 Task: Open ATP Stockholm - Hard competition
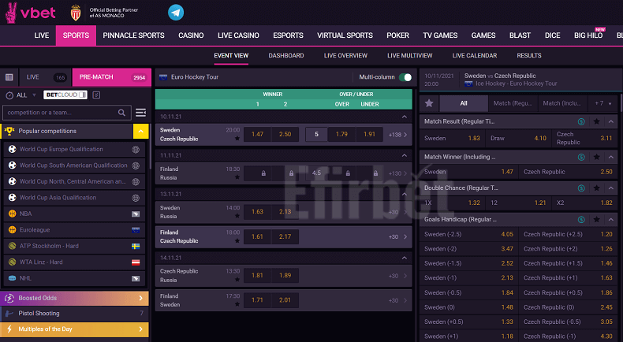(x=74, y=246)
